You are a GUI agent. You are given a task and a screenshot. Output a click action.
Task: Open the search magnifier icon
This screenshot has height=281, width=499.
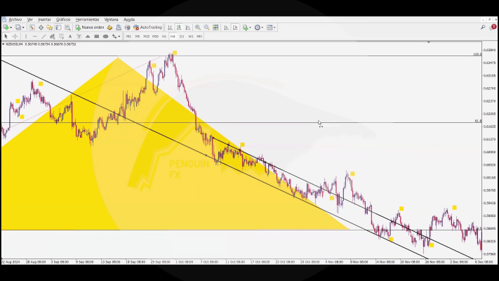click(482, 27)
